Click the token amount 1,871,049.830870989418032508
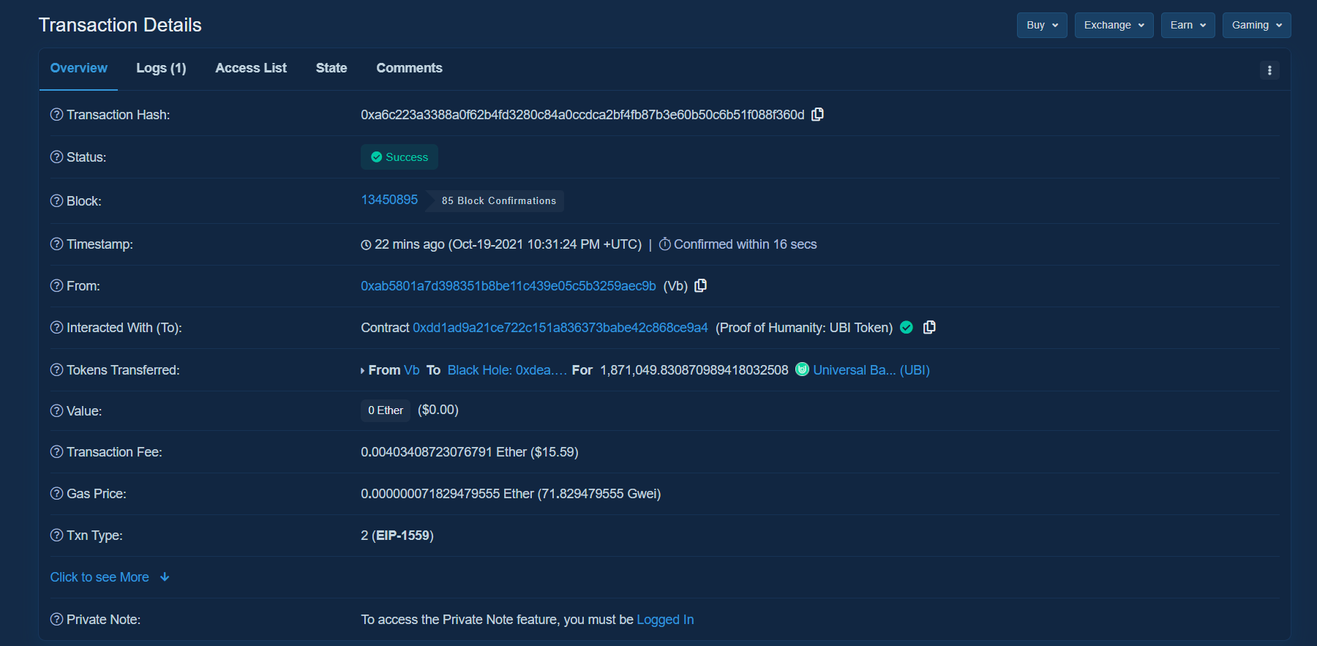 [694, 370]
